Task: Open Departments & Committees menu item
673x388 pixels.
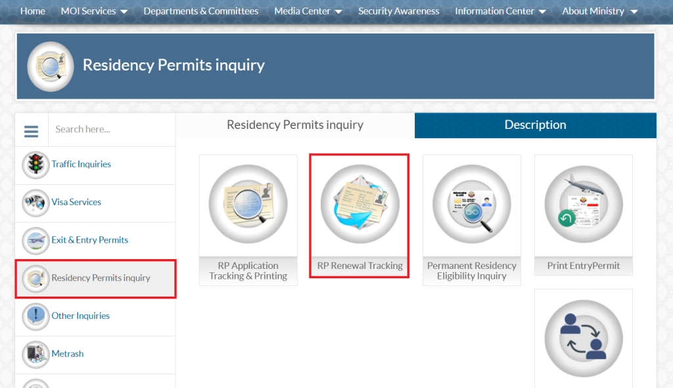Action: click(x=201, y=11)
